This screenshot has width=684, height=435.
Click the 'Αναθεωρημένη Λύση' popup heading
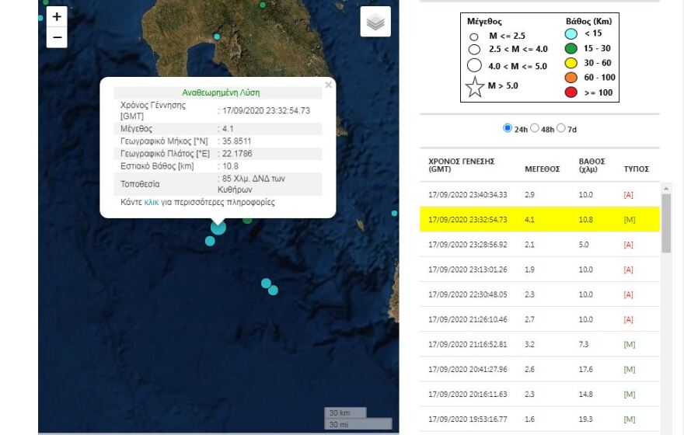tap(221, 92)
